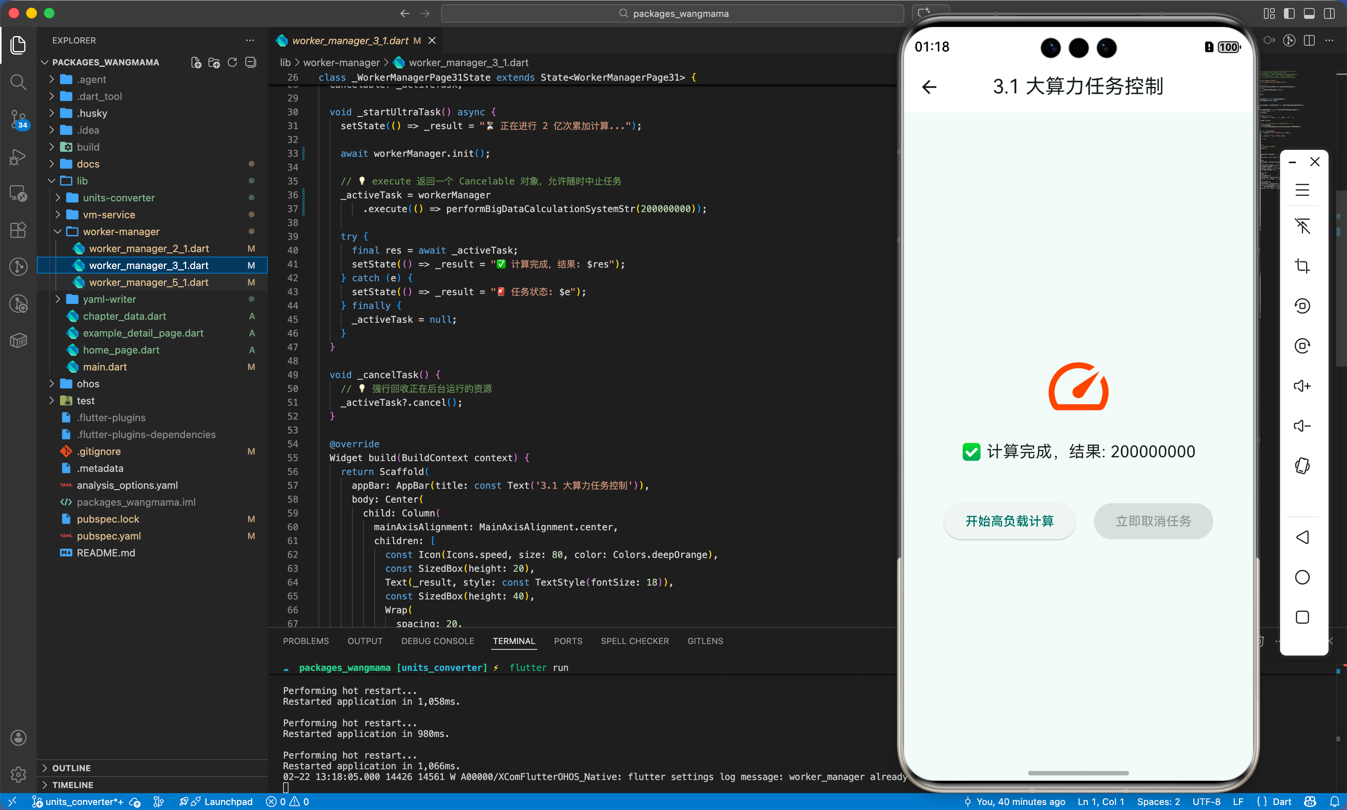Open Source Control view with 34 badge

pos(18,118)
